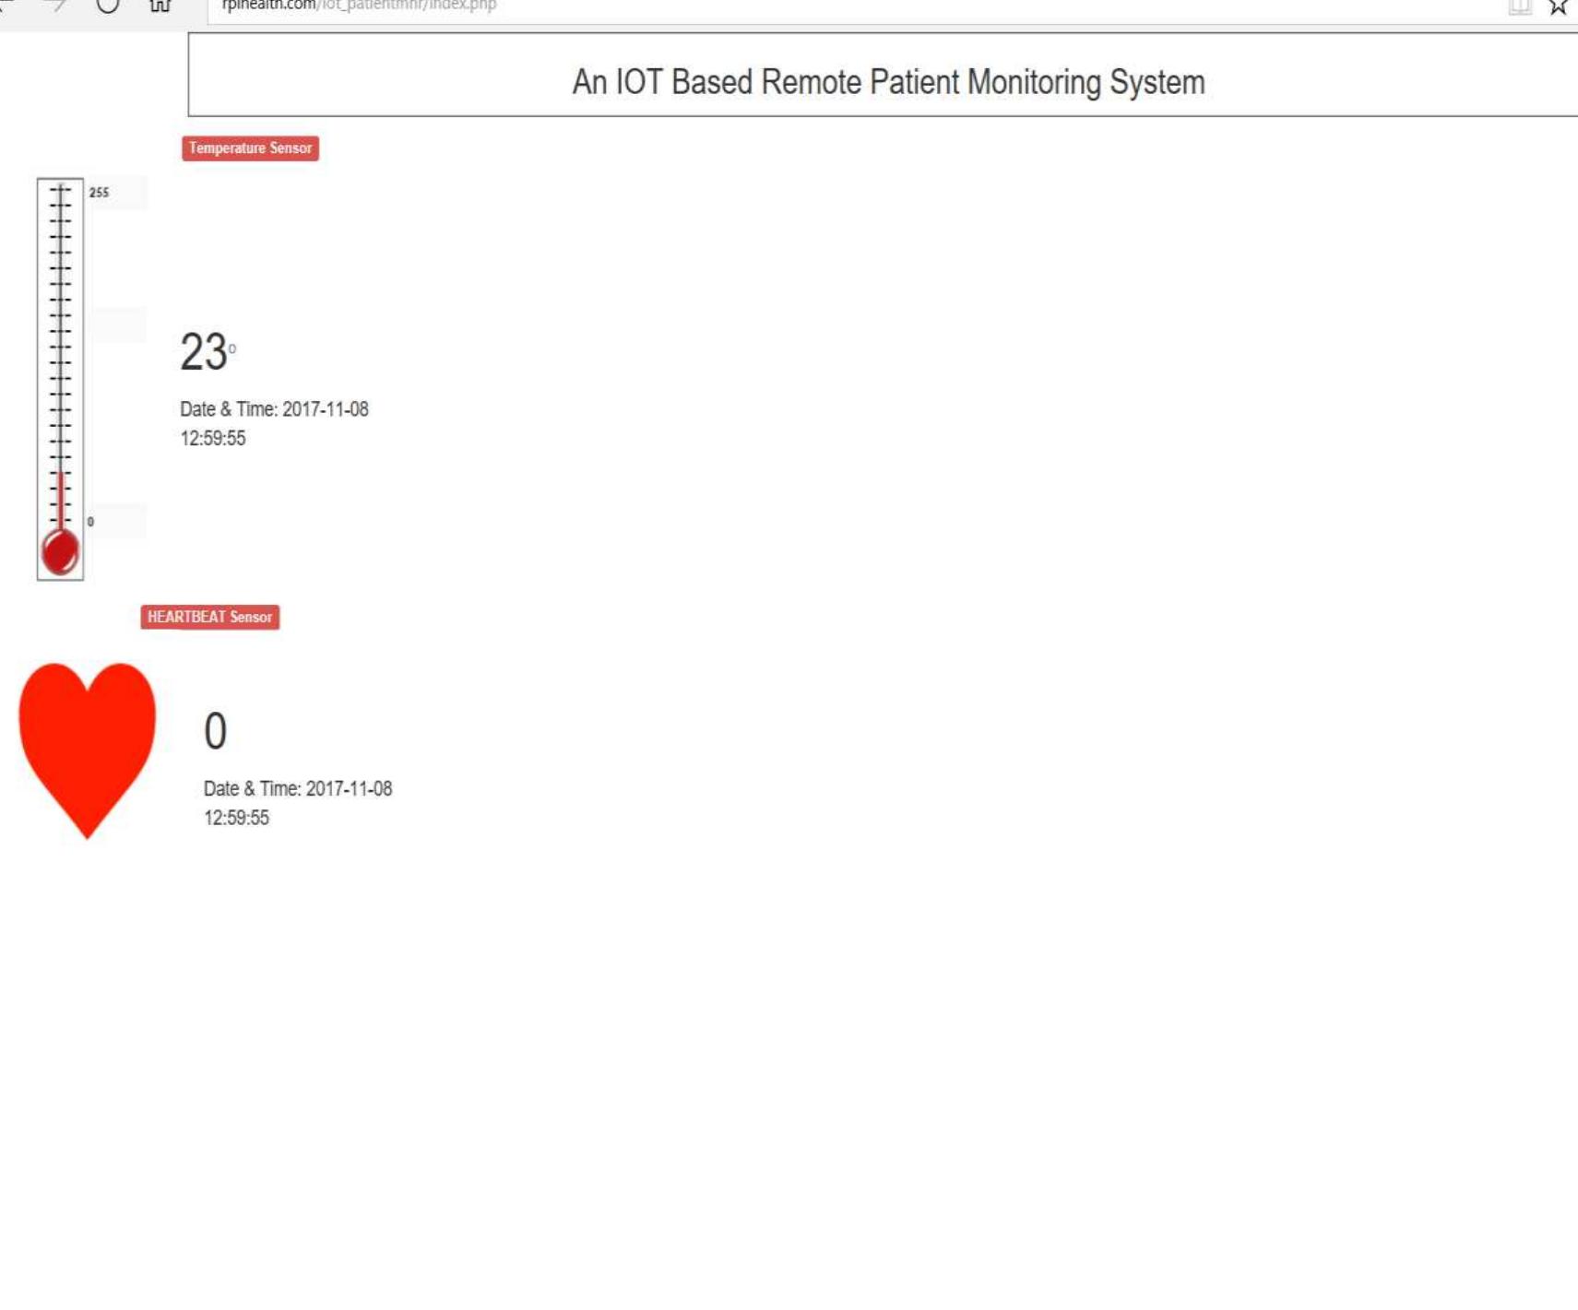Go forward using the browser arrow
The width and height of the screenshot is (1578, 1310).
click(57, 5)
